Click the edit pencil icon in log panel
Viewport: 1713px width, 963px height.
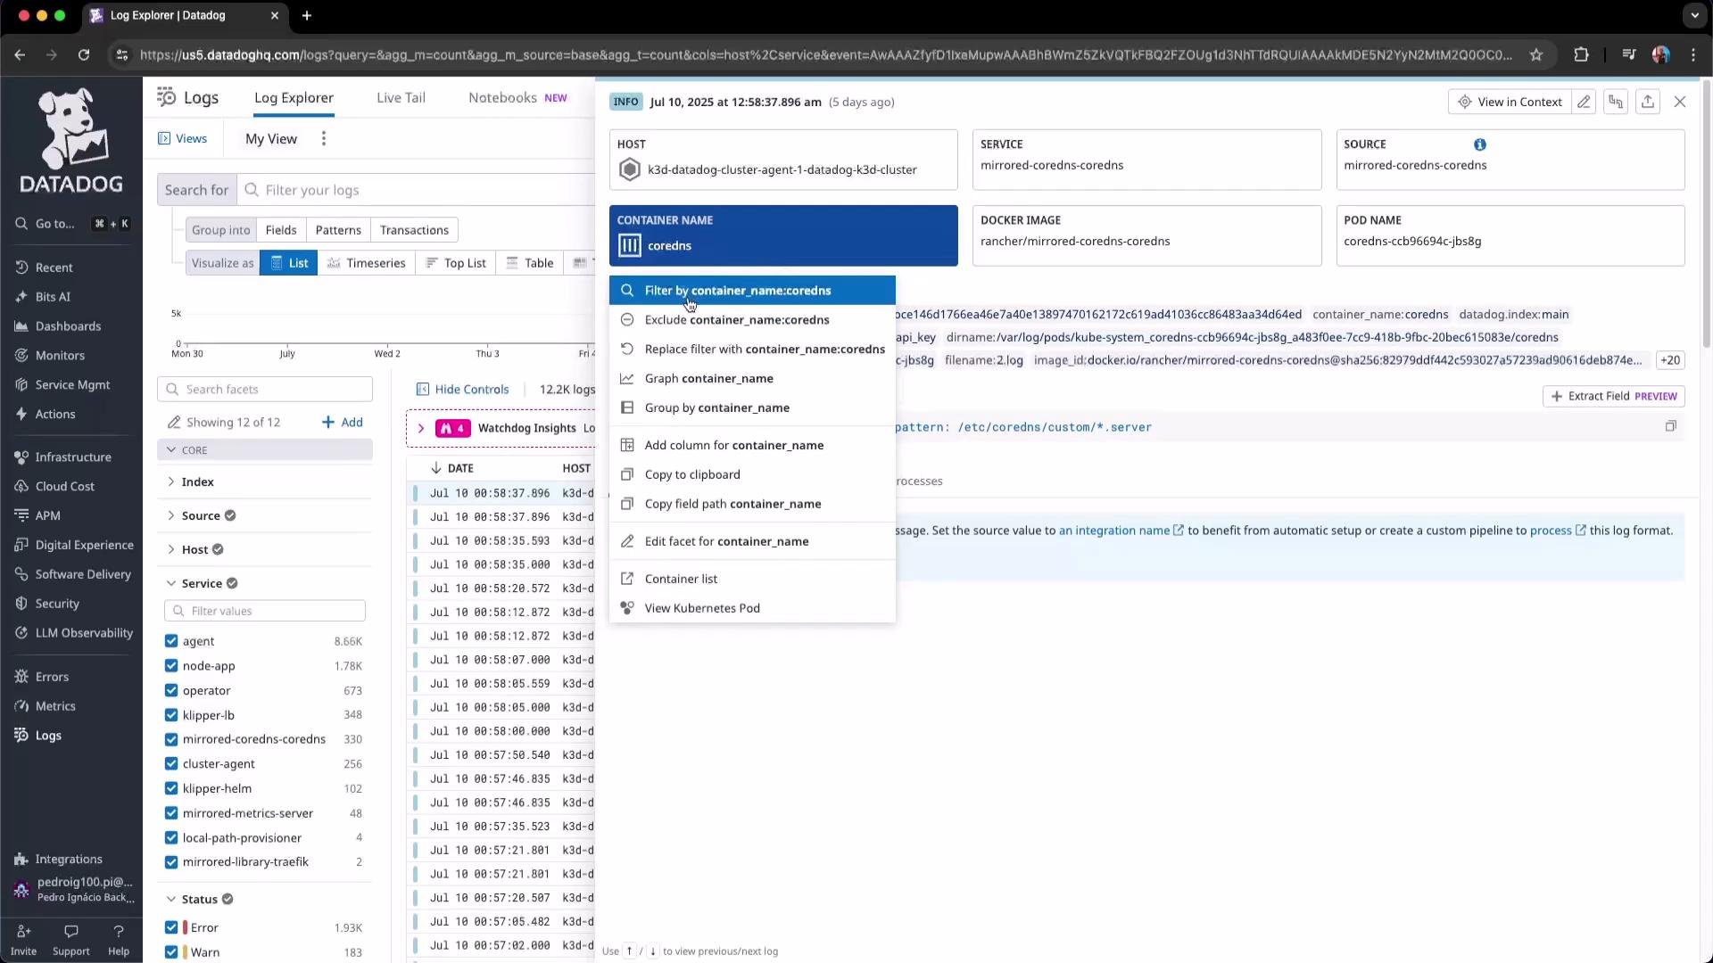pyautogui.click(x=1584, y=102)
